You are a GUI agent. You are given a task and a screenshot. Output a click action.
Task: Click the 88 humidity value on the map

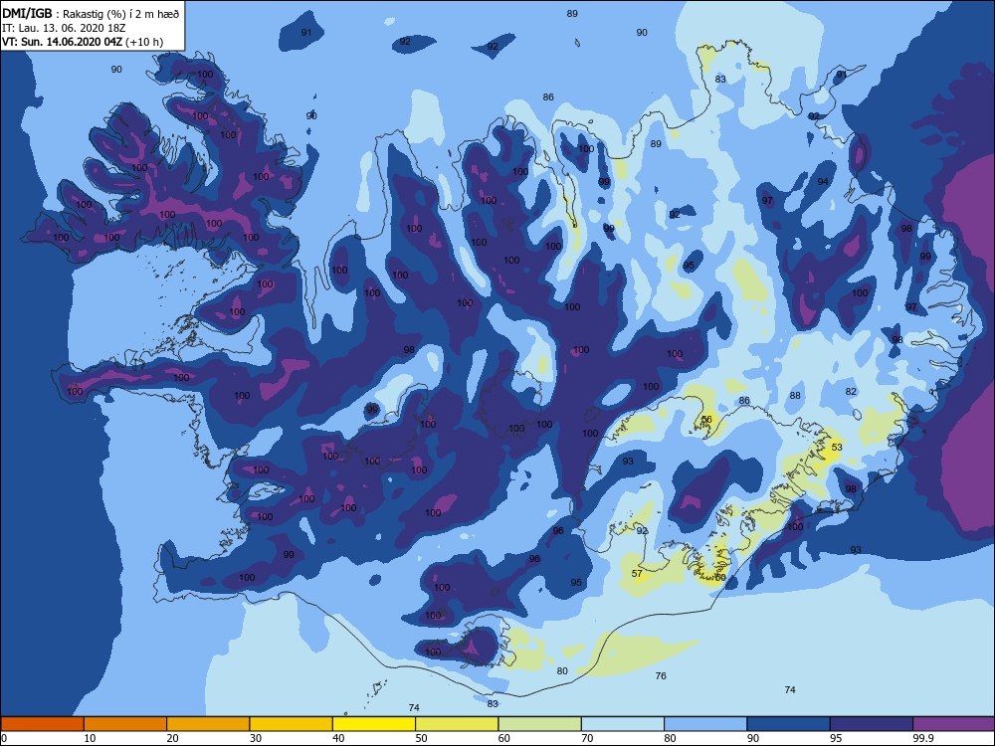pos(795,395)
